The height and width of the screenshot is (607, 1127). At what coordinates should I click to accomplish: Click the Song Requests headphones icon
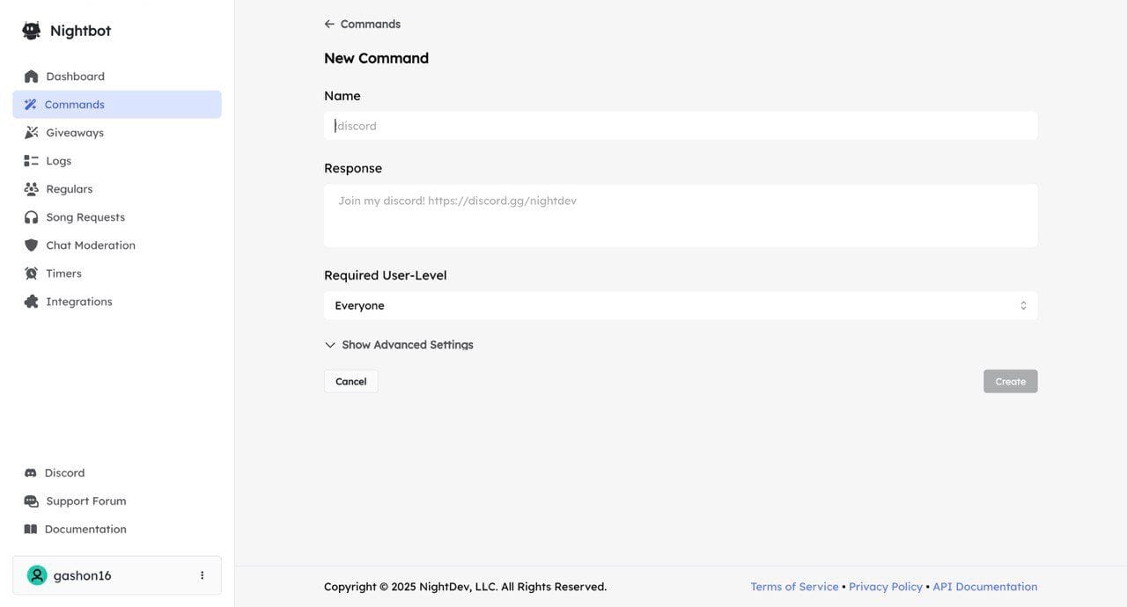click(x=32, y=217)
